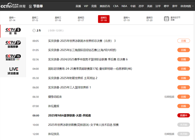
Task: Click the 2025年三人篮球世界杯 1 title
Action: point(69,87)
